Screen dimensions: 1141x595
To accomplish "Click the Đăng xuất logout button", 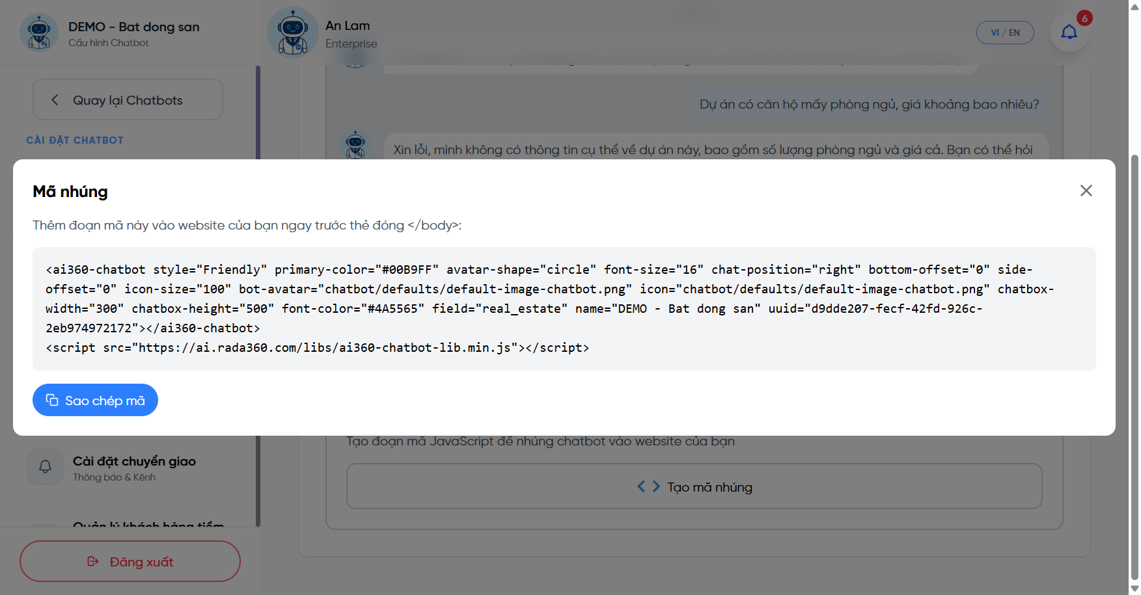I will (x=130, y=561).
